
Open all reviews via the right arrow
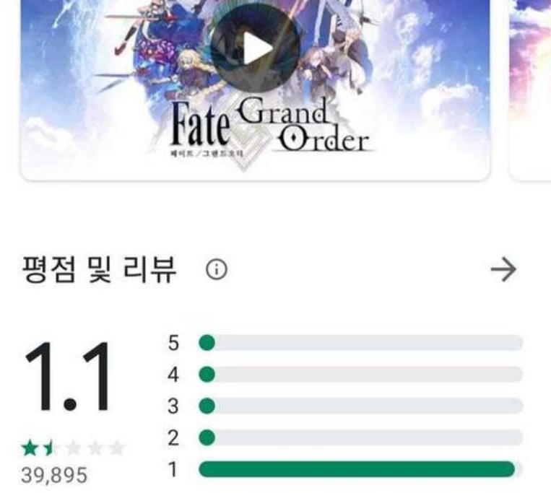[503, 269]
